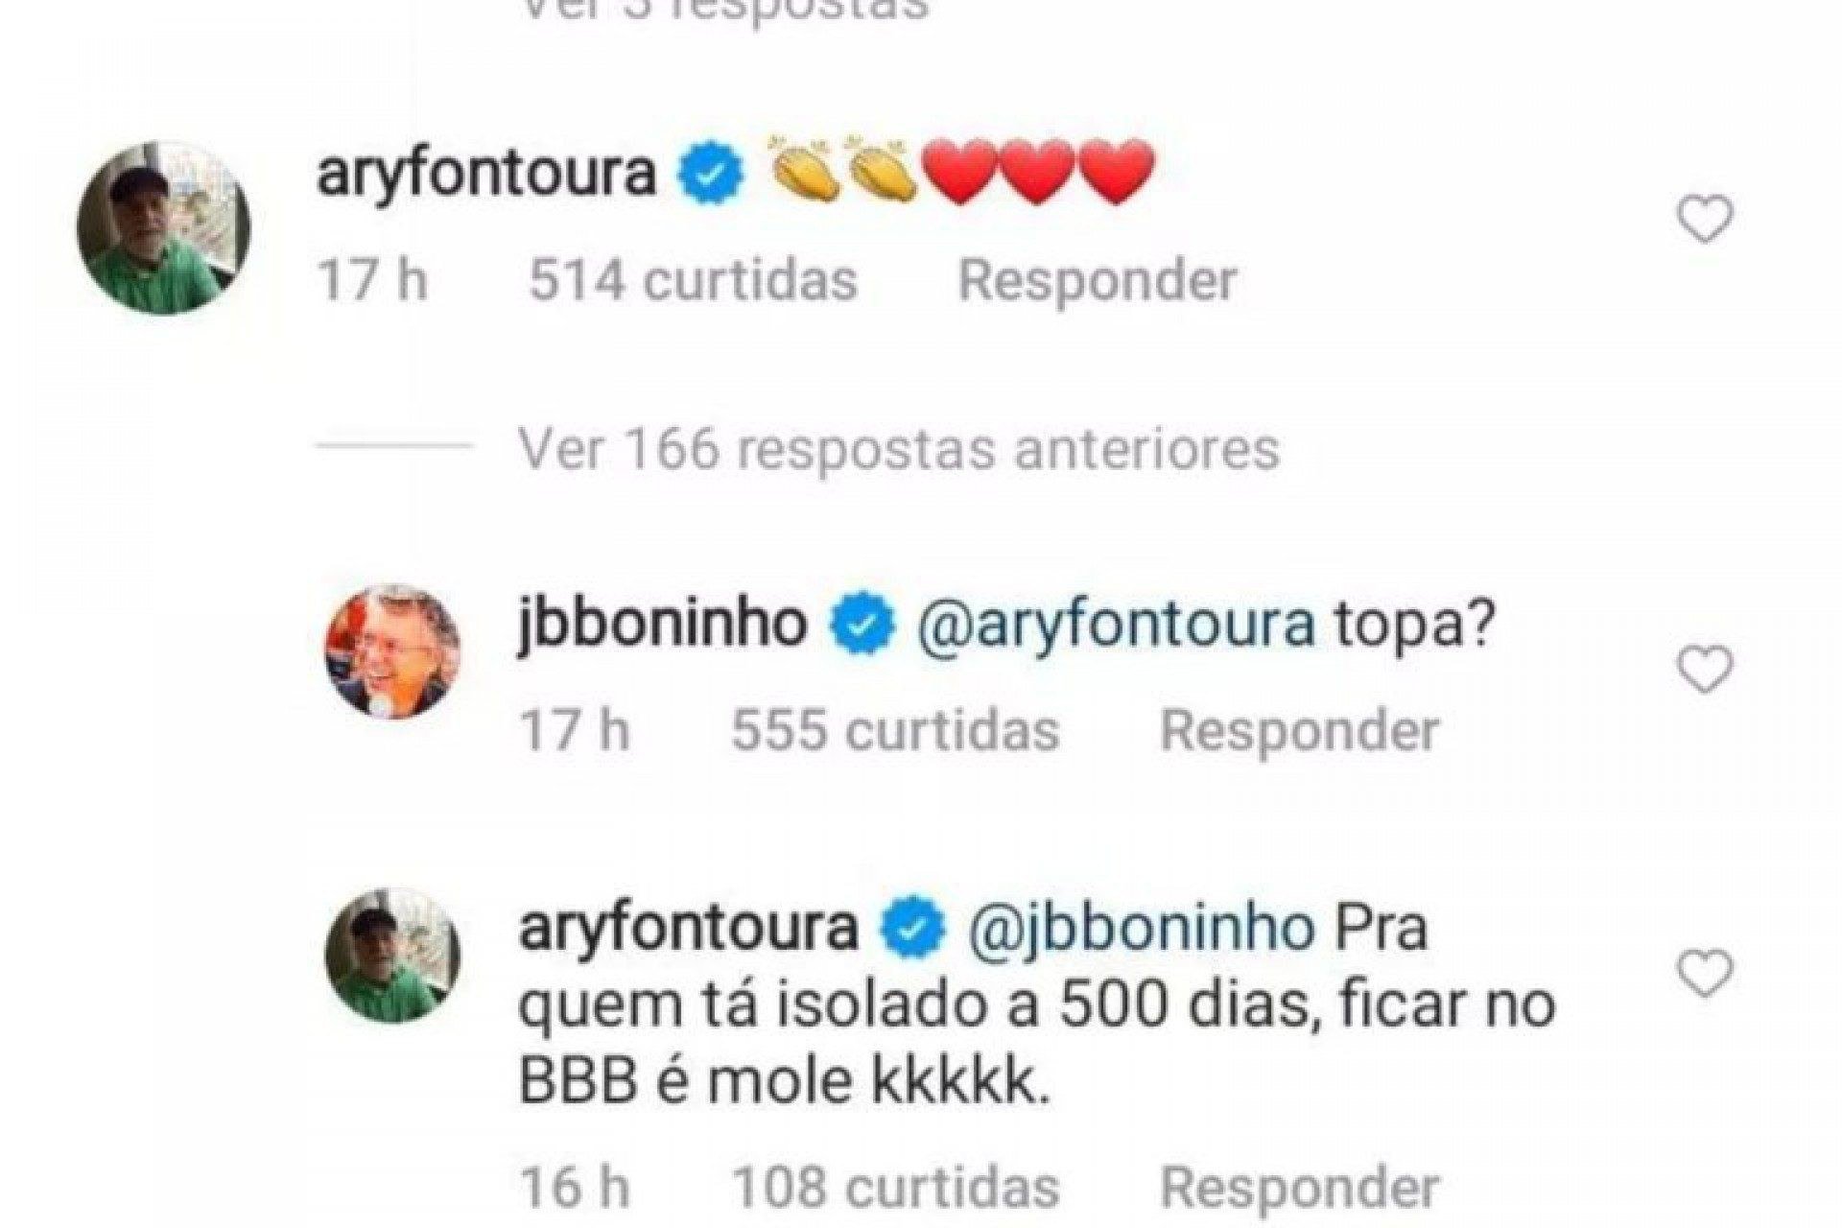View the 514 curtidas list
1842x1228 pixels.
pos(694,281)
